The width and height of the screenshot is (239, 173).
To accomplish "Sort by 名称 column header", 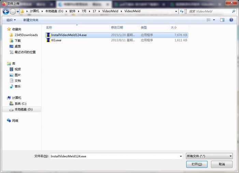I will (x=49, y=27).
